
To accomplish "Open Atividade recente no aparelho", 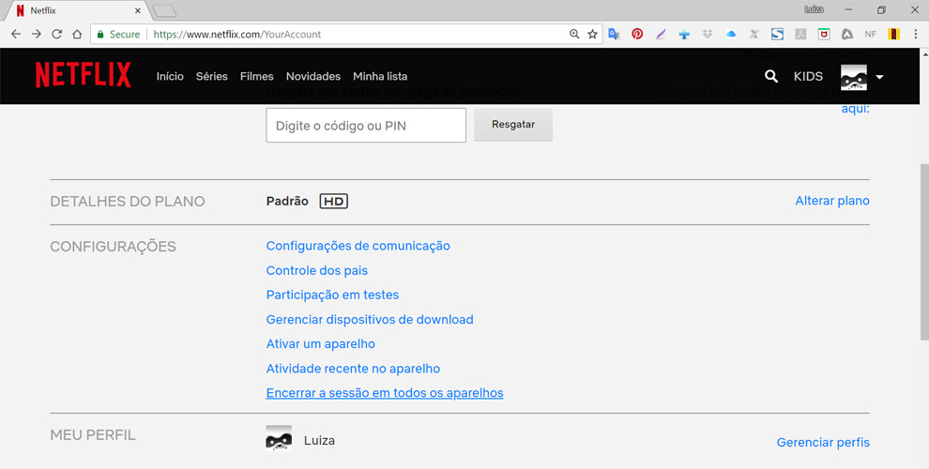I will coord(353,369).
